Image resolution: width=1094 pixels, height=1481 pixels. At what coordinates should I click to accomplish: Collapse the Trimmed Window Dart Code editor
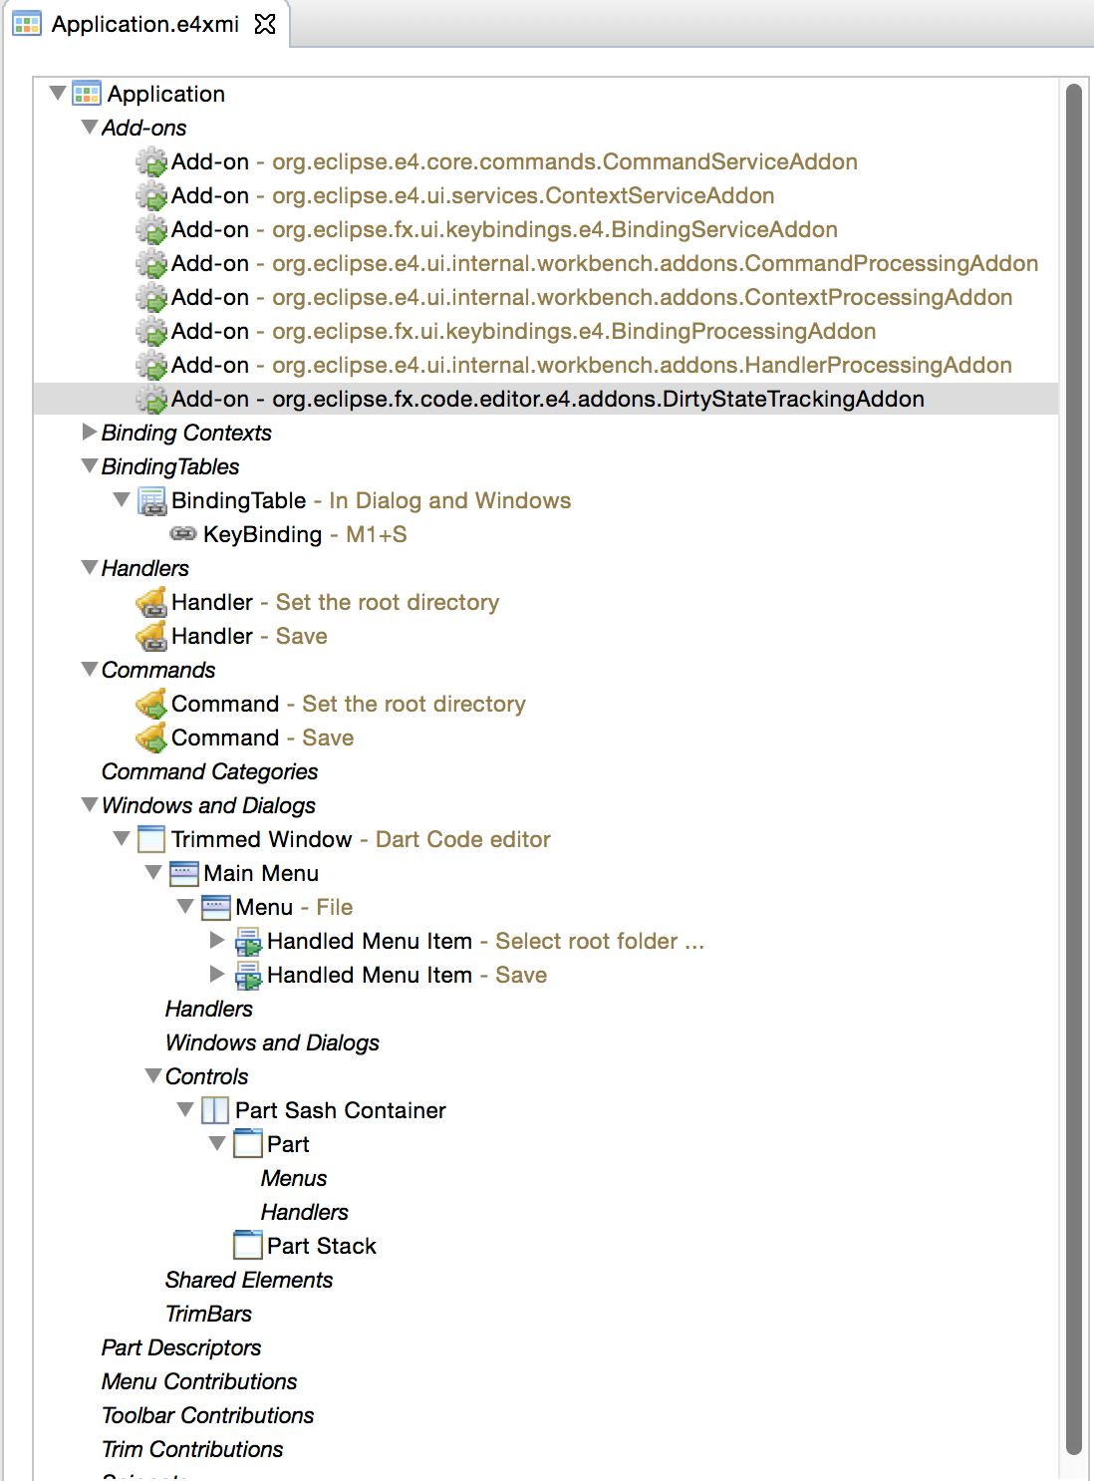click(121, 839)
